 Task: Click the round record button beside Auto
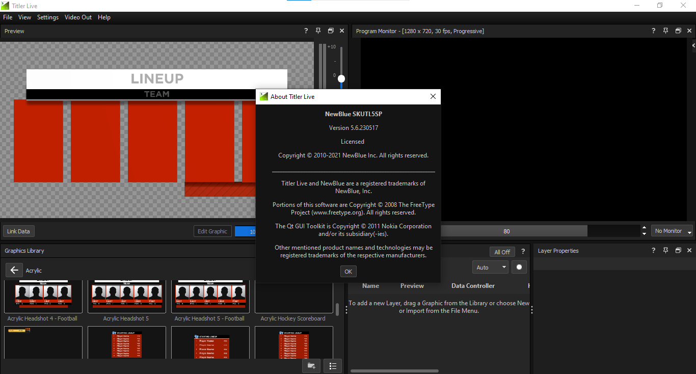coord(519,267)
